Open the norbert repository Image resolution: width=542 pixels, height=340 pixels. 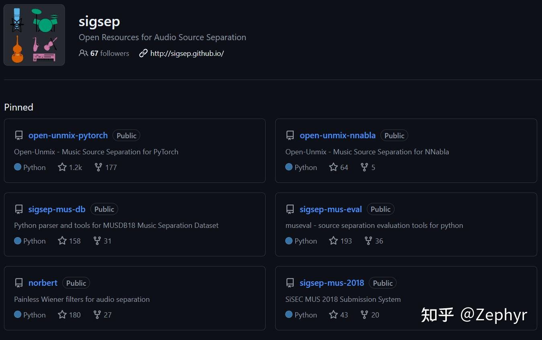click(x=43, y=283)
